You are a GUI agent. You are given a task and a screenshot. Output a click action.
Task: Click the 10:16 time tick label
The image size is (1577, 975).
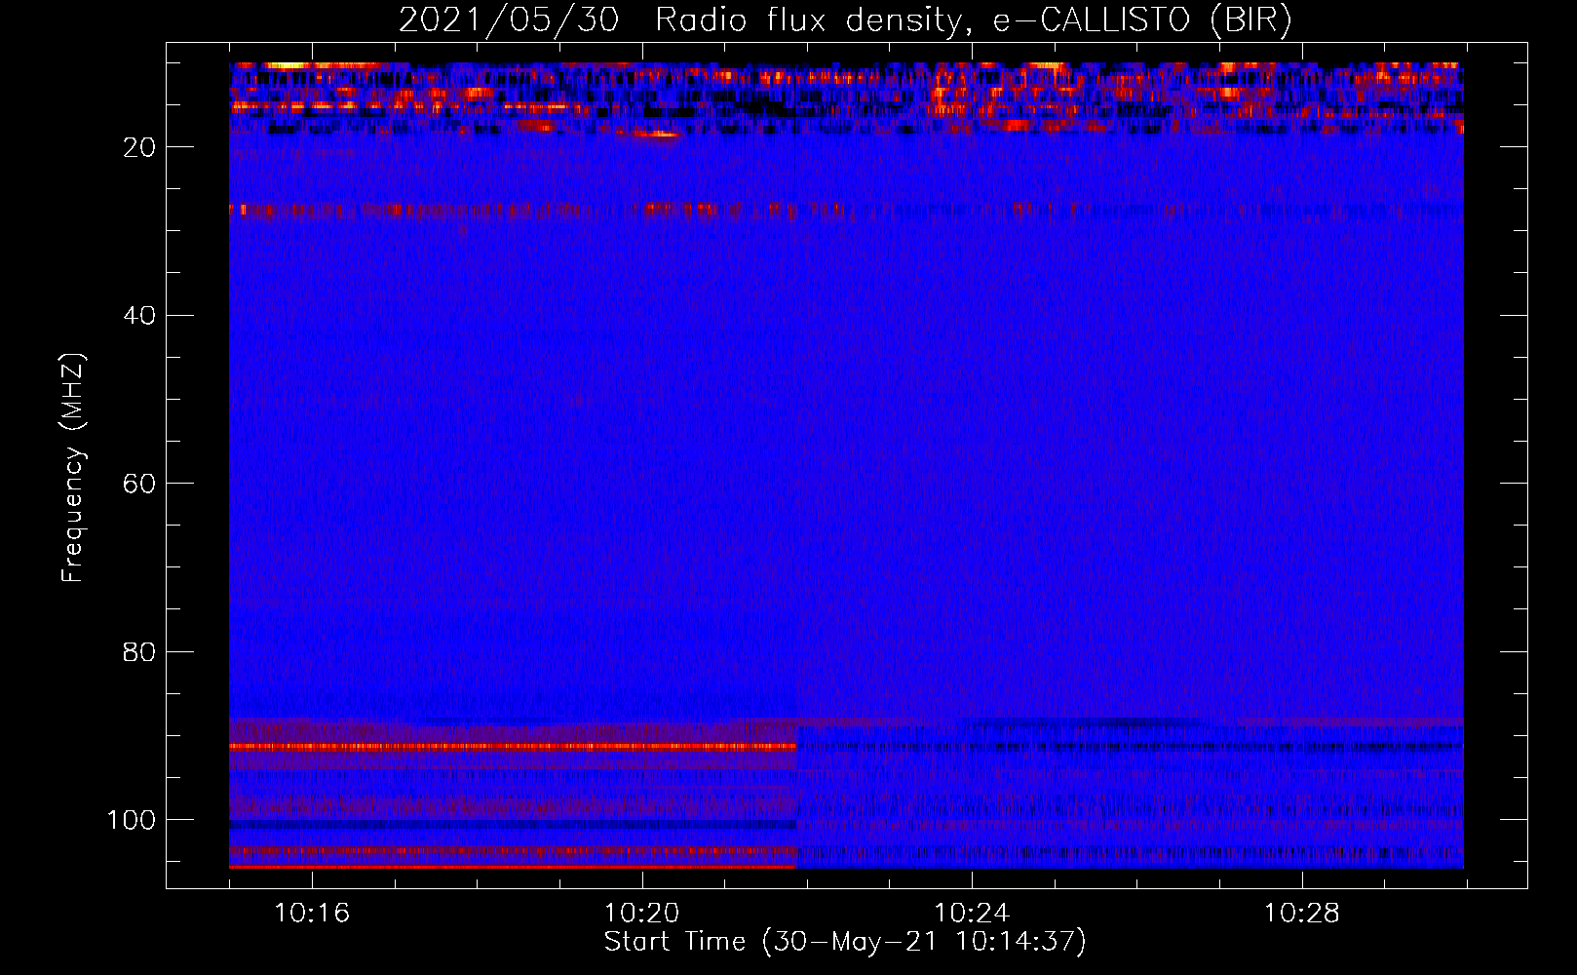coord(312,913)
